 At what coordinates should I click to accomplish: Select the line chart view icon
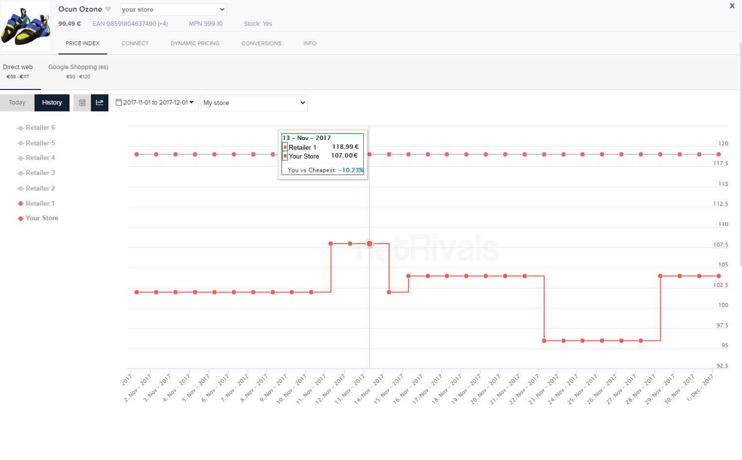[x=100, y=103]
